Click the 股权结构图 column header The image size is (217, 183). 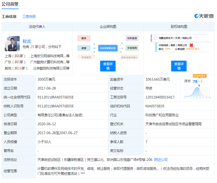[179, 27]
